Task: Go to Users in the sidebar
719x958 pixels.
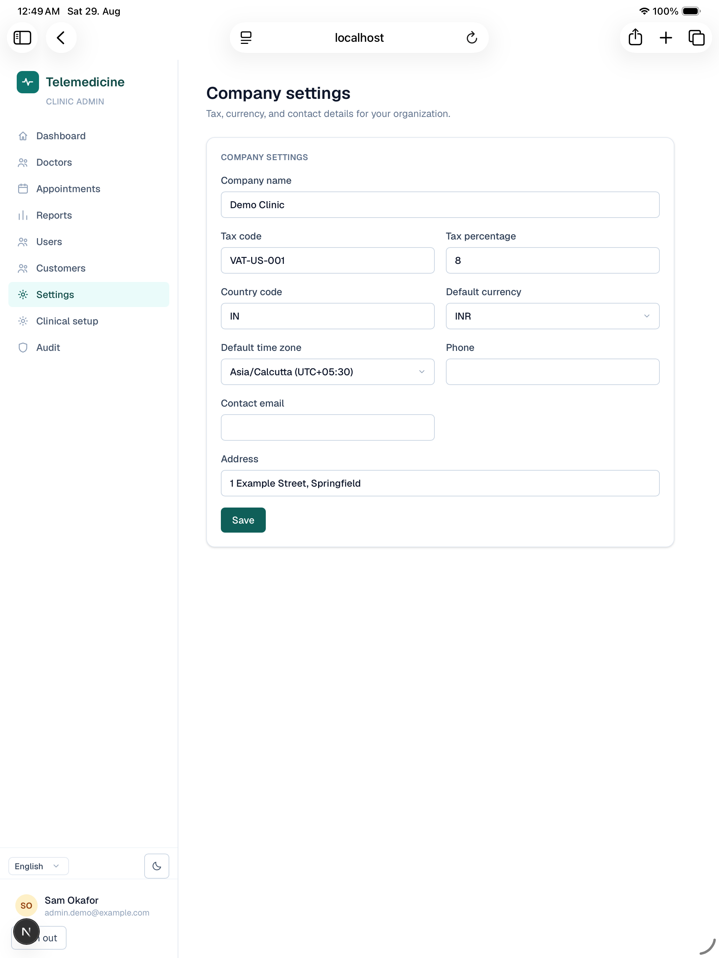Action: click(89, 242)
